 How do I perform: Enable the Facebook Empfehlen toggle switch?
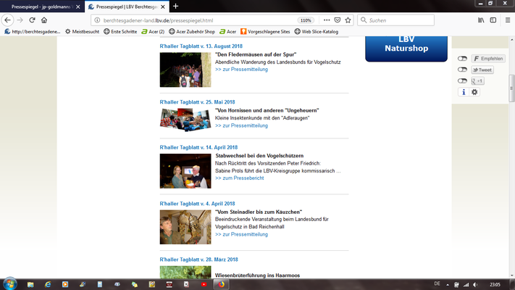click(x=462, y=59)
